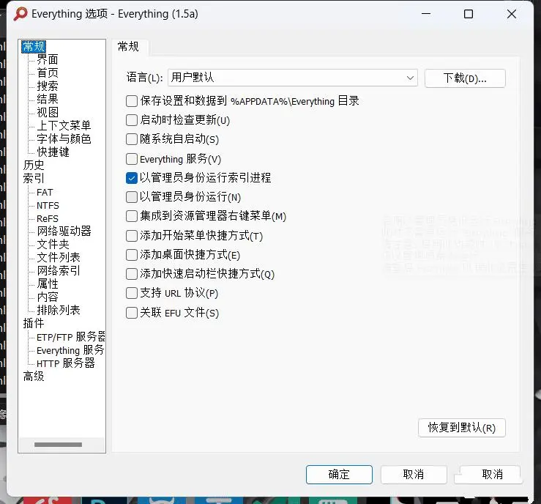
Task: Maximize the Everything 选项 window
Action: [469, 14]
